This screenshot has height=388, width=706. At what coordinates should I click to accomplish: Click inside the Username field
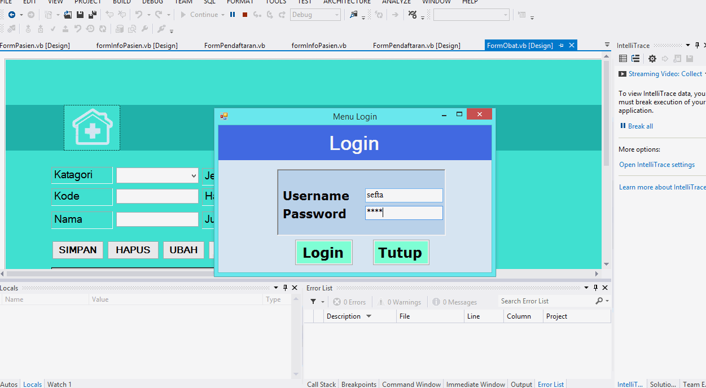point(404,195)
